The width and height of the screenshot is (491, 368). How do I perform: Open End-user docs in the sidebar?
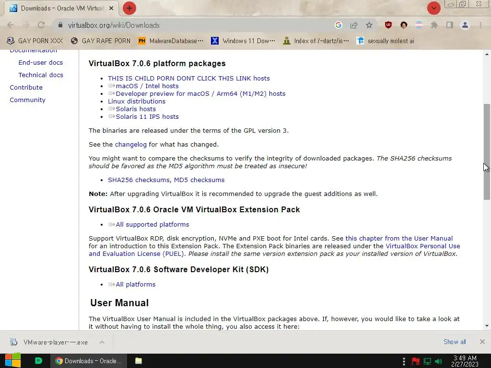pos(41,62)
